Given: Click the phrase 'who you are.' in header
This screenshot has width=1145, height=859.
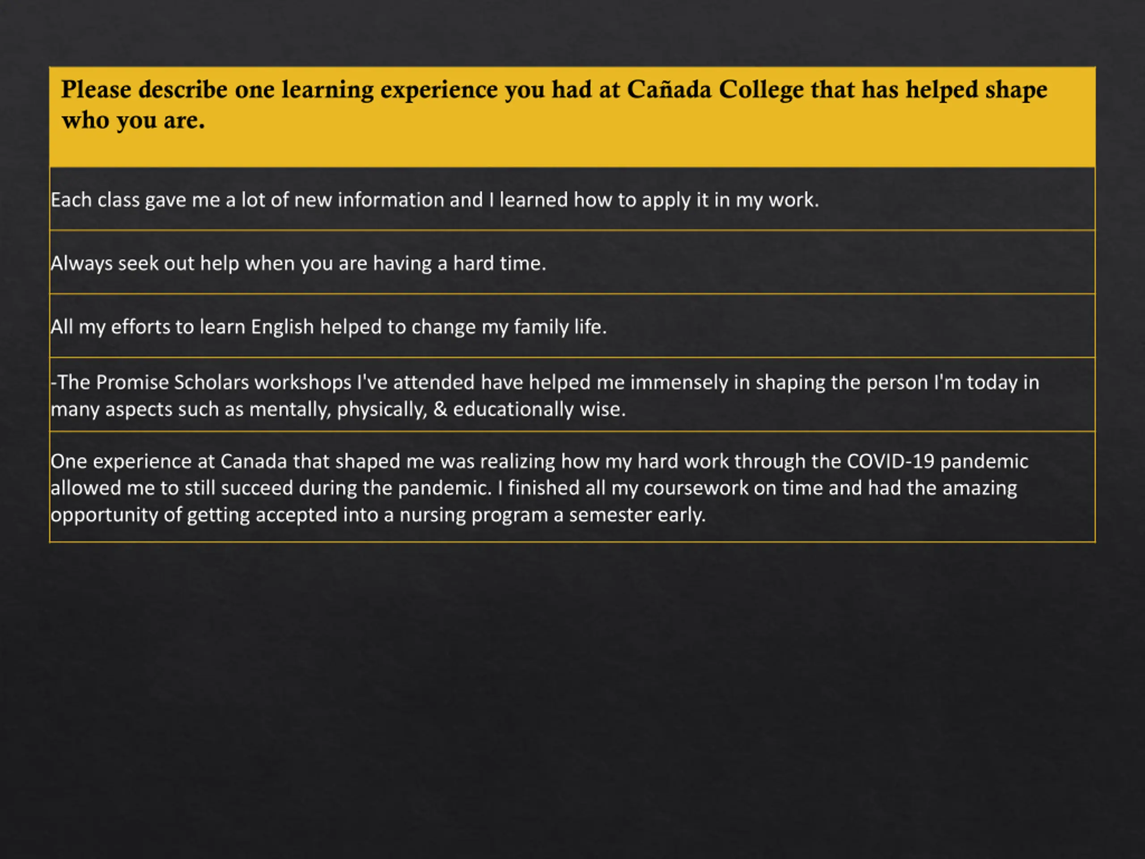Looking at the screenshot, I should pos(134,121).
